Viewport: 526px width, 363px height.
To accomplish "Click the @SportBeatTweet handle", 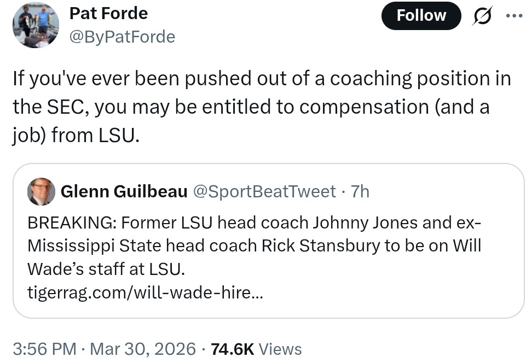I will (x=264, y=191).
